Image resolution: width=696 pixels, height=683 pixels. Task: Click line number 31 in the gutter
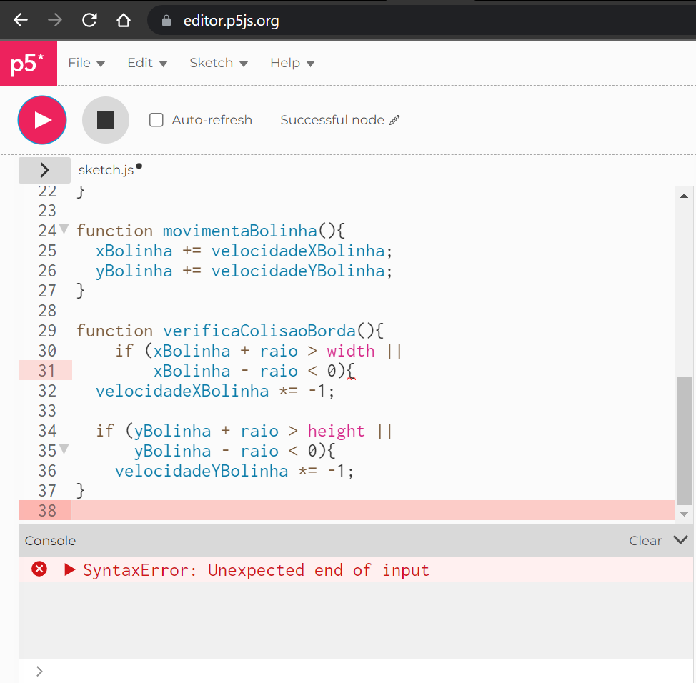(x=47, y=371)
